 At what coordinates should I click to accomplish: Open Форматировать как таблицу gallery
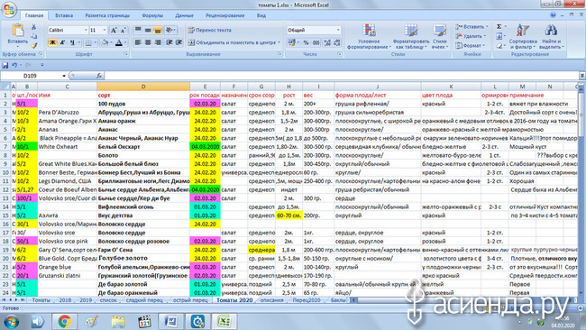pos(410,37)
